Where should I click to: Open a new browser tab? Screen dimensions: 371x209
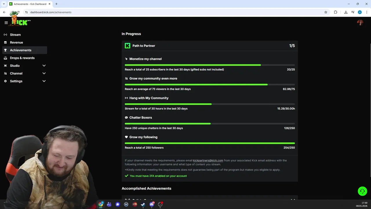(x=57, y=4)
